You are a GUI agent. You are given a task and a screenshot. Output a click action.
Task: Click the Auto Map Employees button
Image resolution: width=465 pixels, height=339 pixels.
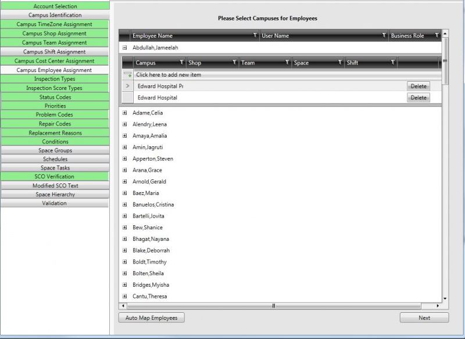click(151, 318)
